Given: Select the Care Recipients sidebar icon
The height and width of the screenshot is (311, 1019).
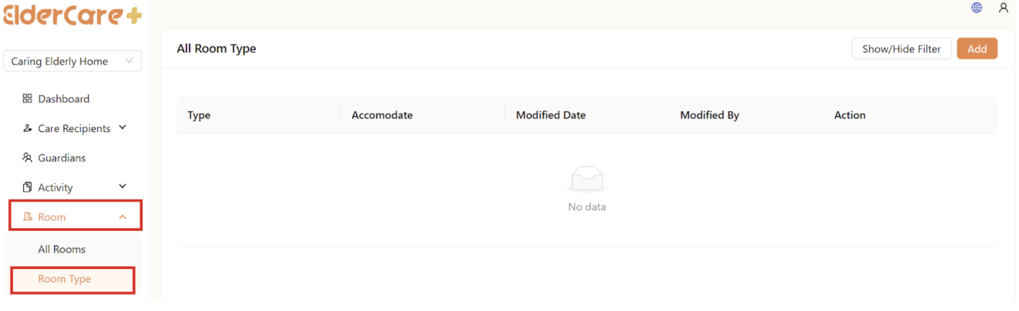Looking at the screenshot, I should pos(27,128).
